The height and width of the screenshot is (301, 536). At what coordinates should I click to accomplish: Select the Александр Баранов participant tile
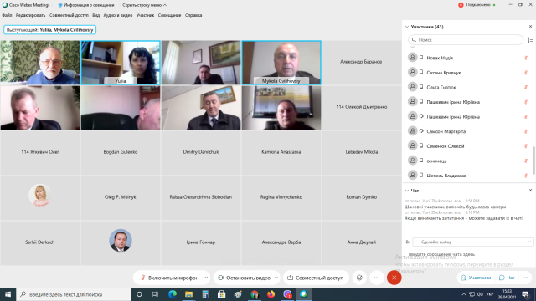pyautogui.click(x=361, y=62)
